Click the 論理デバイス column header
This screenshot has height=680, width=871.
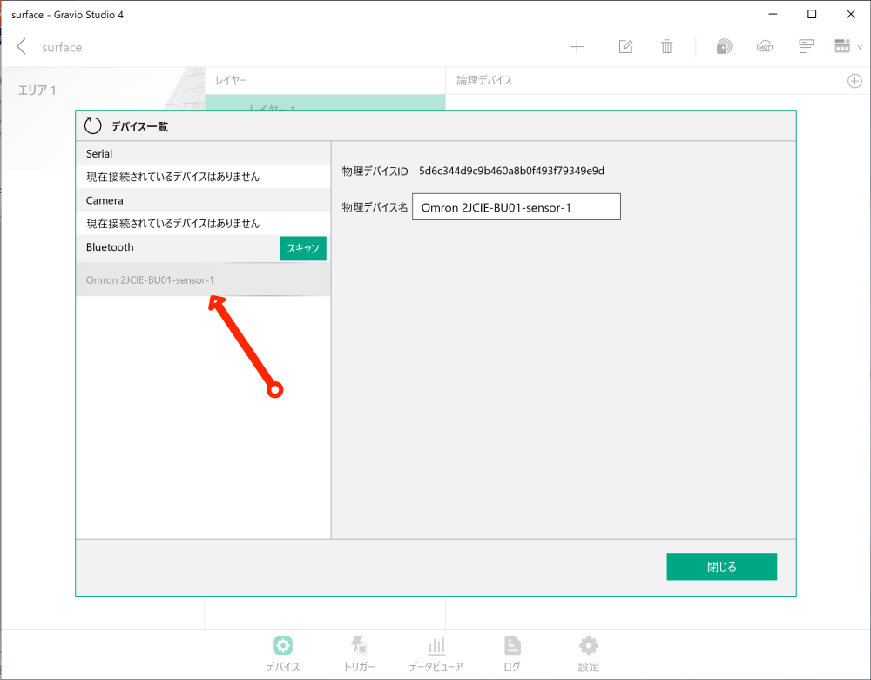(x=484, y=81)
